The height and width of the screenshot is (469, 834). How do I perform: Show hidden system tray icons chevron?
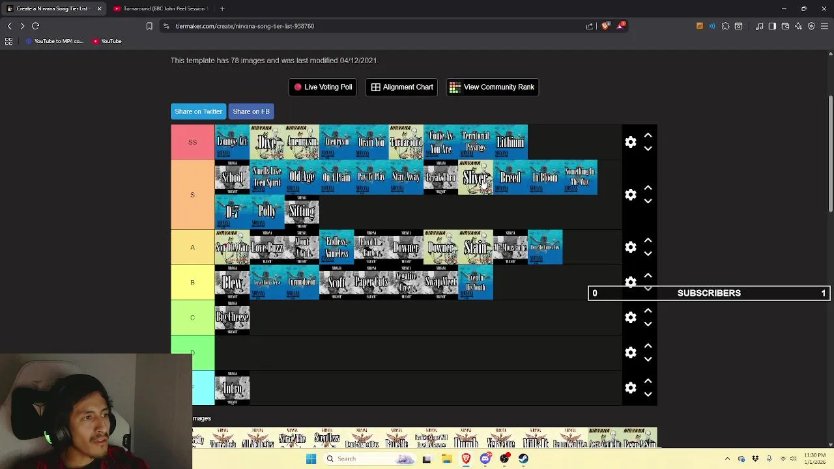coord(727,459)
